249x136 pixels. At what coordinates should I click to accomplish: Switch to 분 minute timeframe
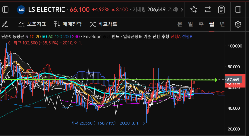(180, 24)
